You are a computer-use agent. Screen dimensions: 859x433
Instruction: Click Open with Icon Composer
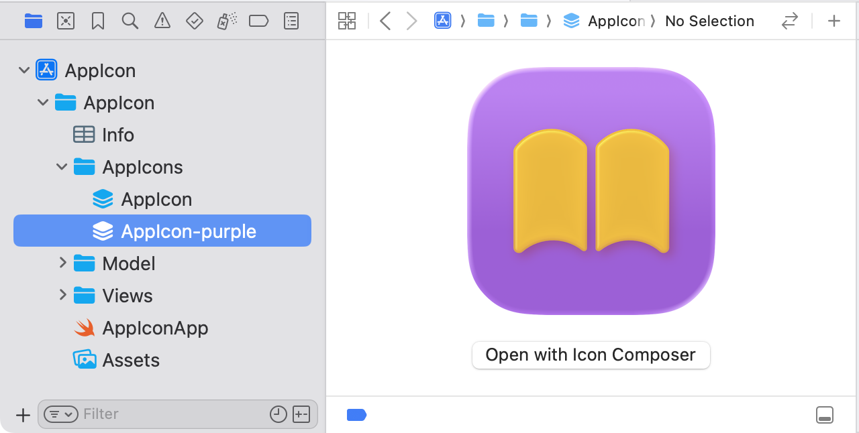(591, 355)
